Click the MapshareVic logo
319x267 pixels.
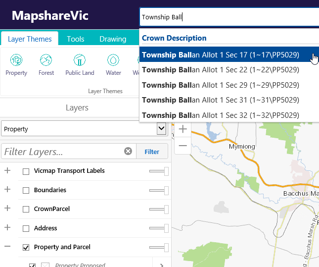pos(50,15)
